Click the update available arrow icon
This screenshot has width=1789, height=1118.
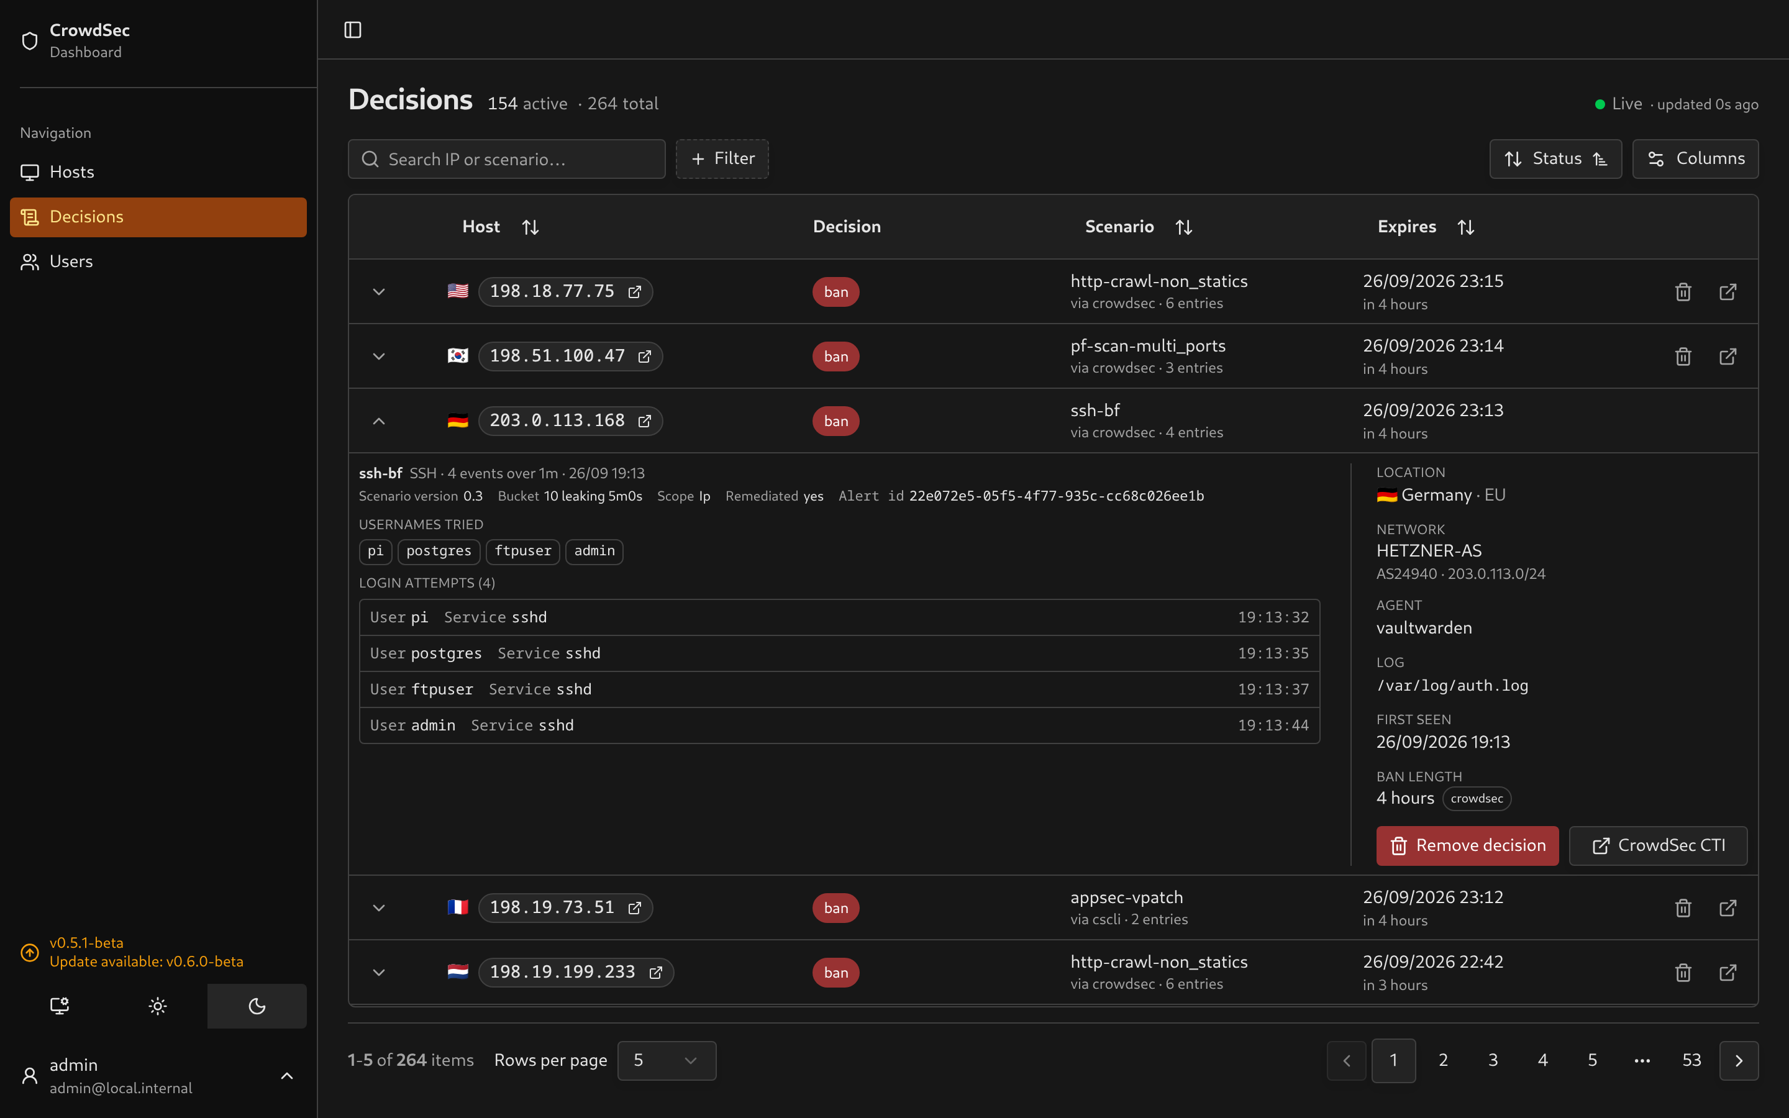30,952
